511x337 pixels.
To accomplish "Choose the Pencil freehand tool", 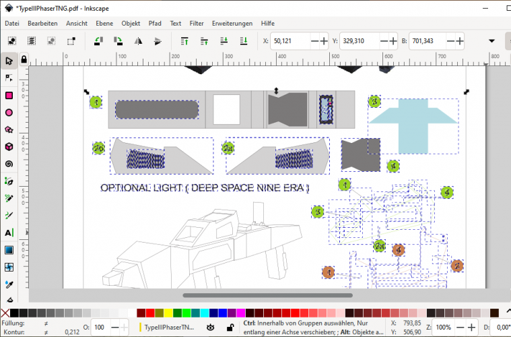I will pos(9,198).
